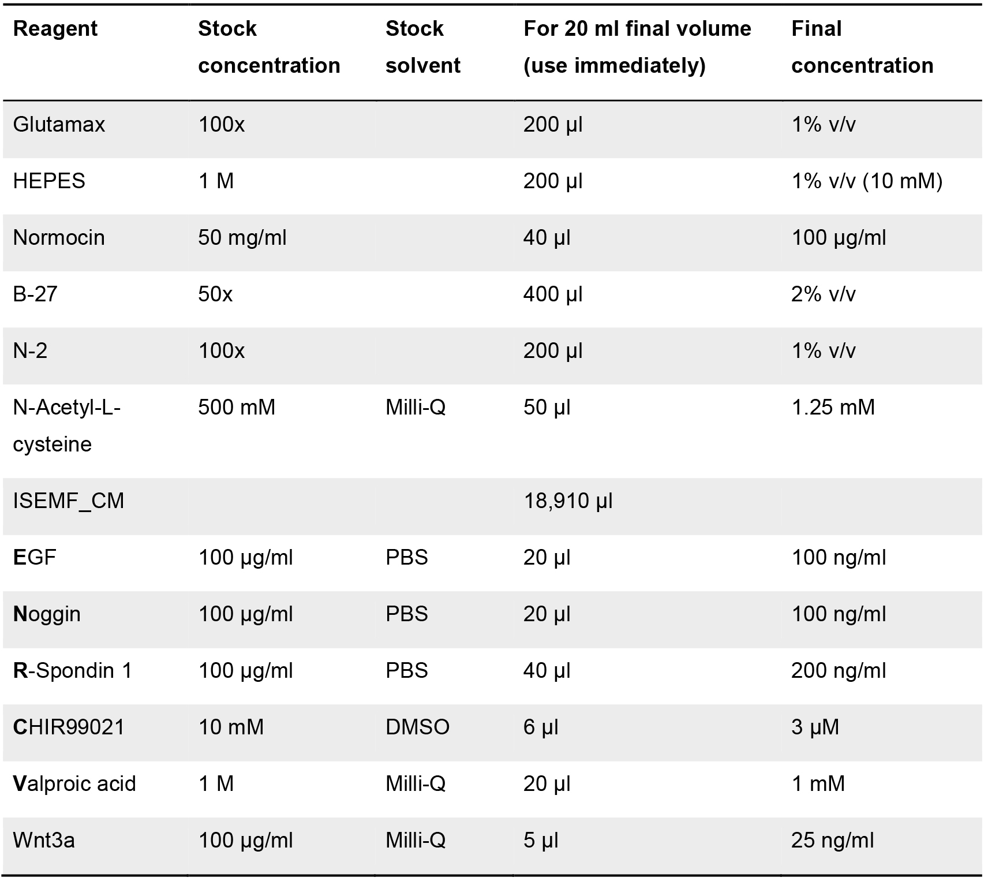
Task: Select the Stock concentration header
Action: [x=269, y=47]
